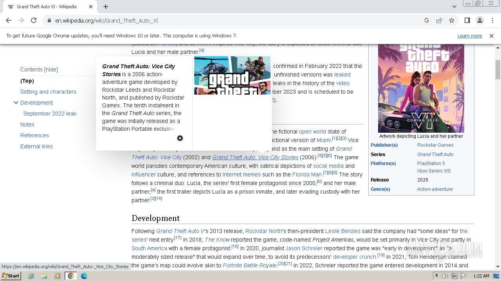Open Grand Theft Auto: Vice City Stories link

click(255, 157)
